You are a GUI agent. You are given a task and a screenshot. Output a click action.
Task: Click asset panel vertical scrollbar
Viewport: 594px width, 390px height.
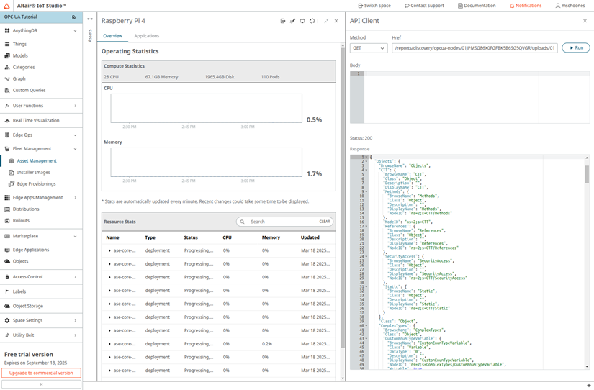point(343,197)
